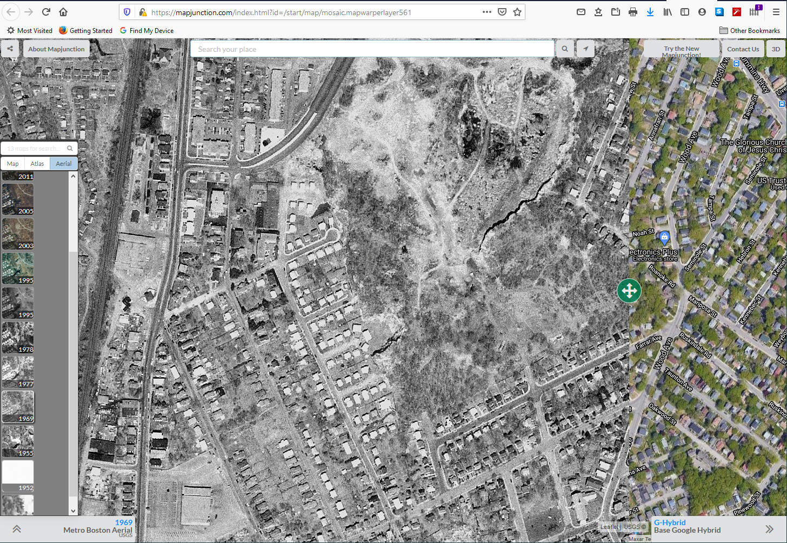Toggle content blocking shield in the address bar
Screen dimensions: 787x543
coord(126,11)
